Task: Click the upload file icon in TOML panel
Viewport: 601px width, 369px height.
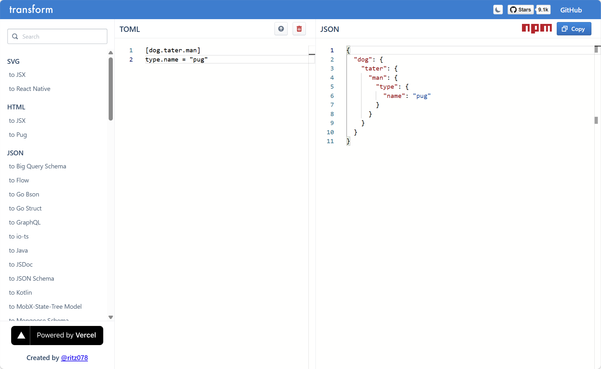Action: (x=281, y=29)
